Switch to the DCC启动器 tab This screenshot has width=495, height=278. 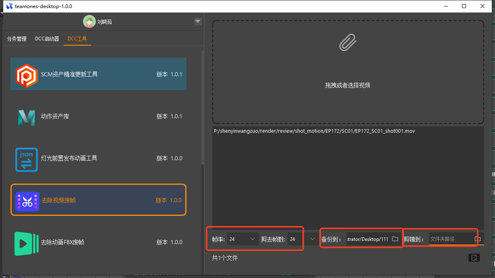[47, 39]
